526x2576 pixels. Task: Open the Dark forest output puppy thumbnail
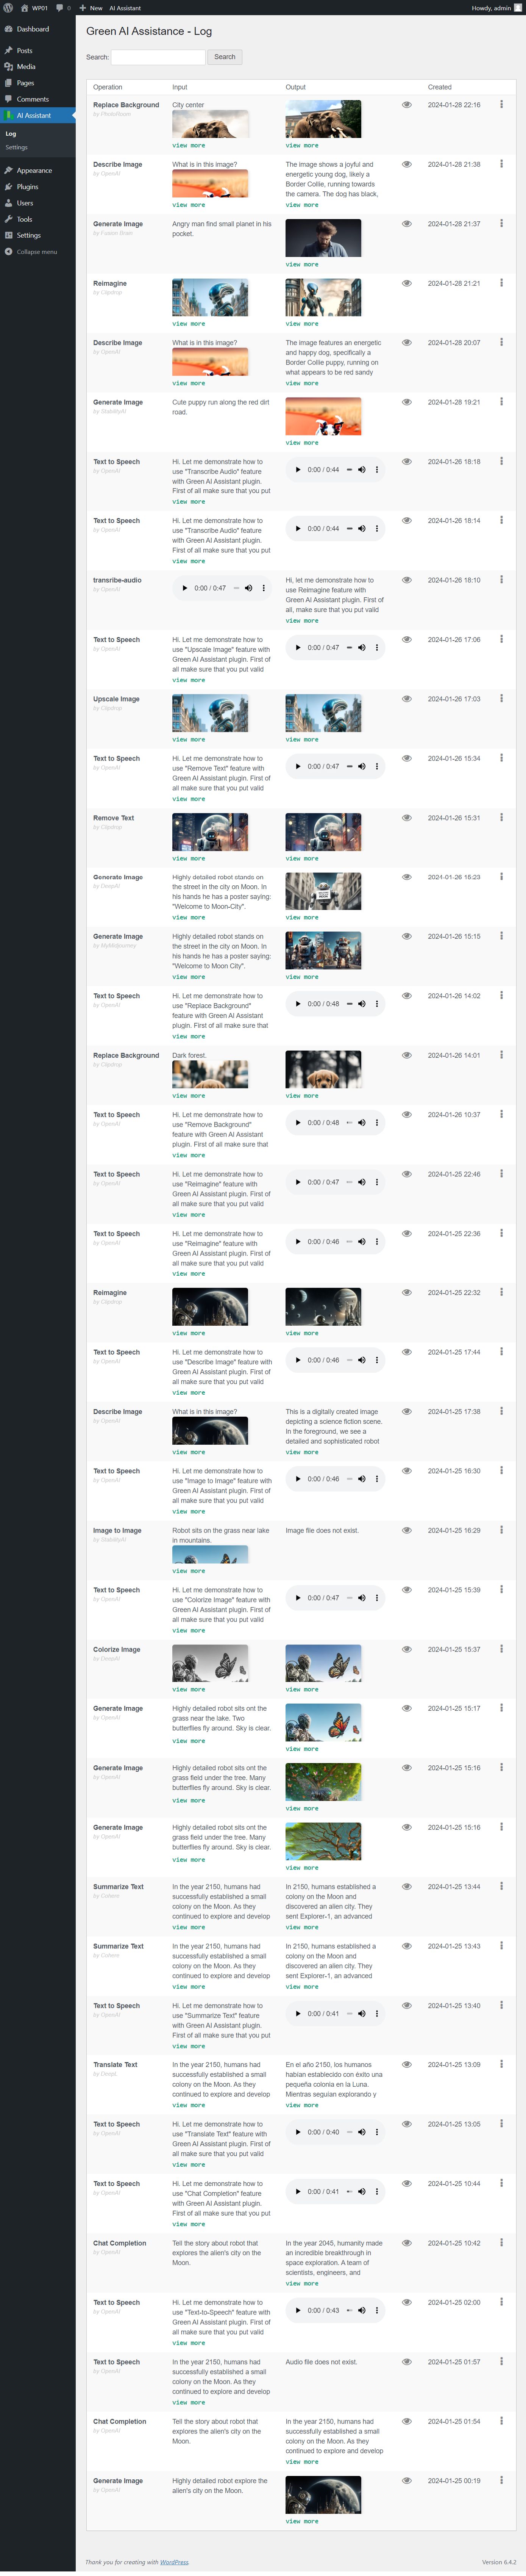pyautogui.click(x=323, y=1070)
